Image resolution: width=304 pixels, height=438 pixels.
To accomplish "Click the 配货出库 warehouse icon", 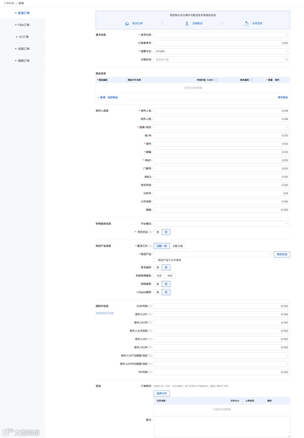I will pos(127,23).
